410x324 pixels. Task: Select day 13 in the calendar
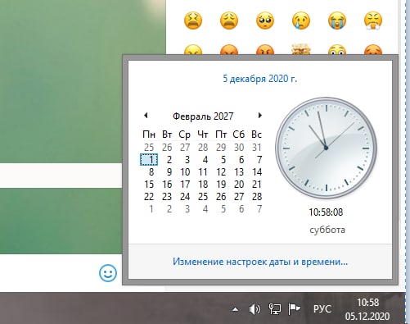[x=239, y=172]
